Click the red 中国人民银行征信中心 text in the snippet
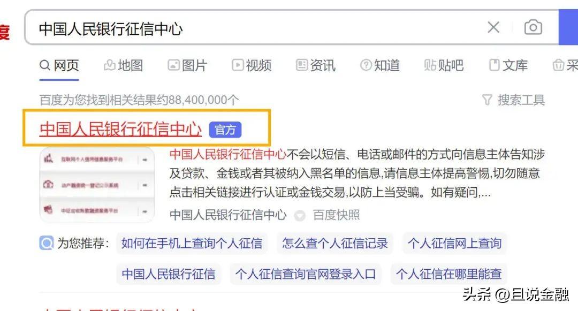This screenshot has width=578, height=311. pos(228,154)
